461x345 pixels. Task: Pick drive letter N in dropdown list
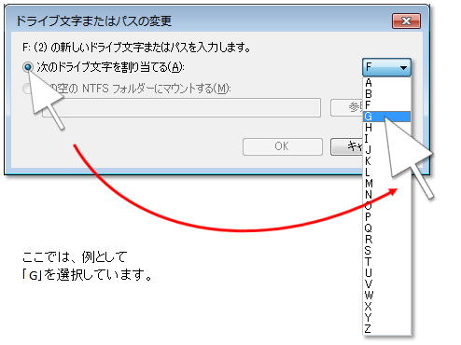[387, 195]
